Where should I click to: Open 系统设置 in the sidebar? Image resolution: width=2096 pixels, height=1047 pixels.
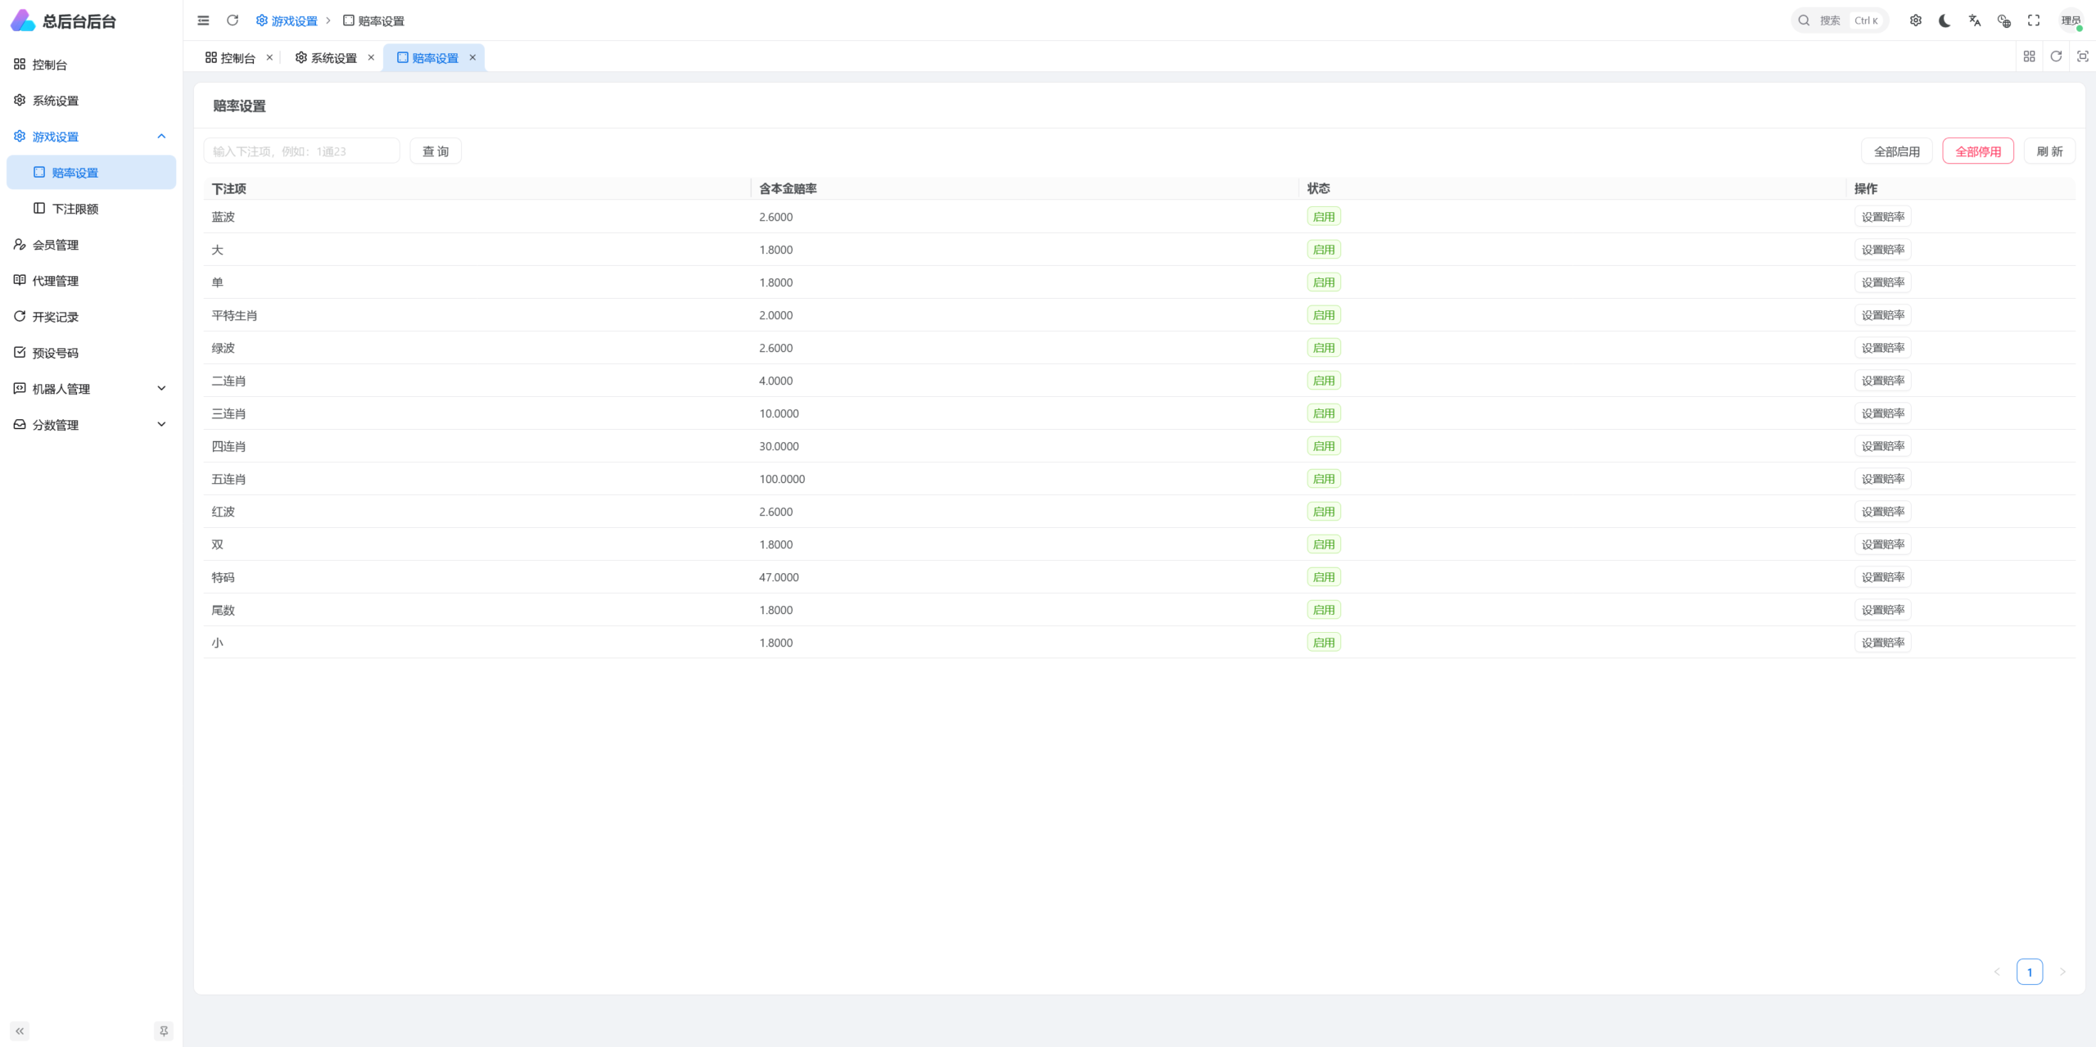pos(91,101)
